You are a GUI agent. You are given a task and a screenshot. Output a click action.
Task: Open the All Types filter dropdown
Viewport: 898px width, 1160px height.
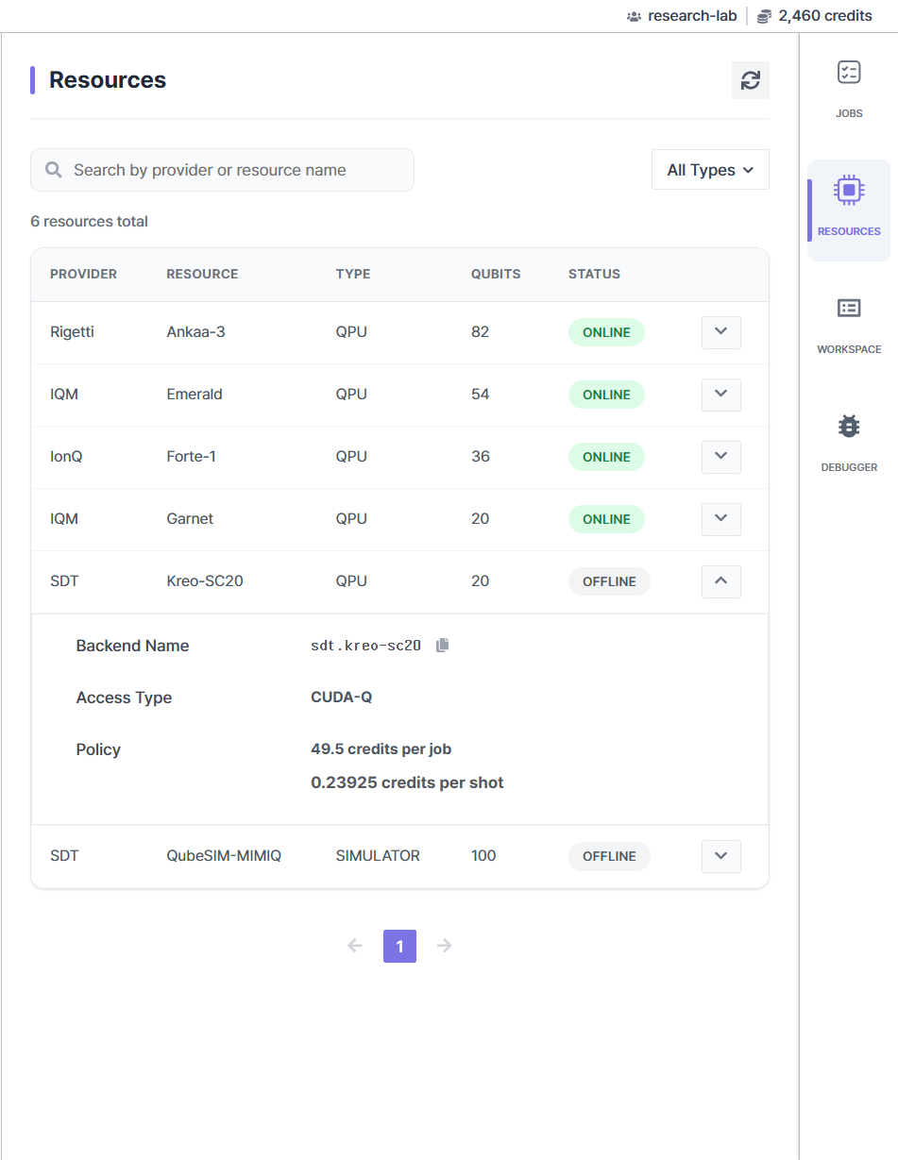[x=710, y=170]
